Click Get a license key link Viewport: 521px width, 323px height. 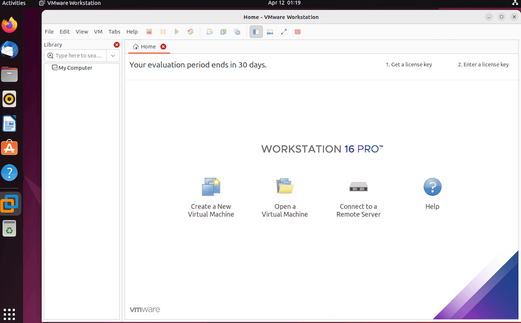click(x=408, y=65)
